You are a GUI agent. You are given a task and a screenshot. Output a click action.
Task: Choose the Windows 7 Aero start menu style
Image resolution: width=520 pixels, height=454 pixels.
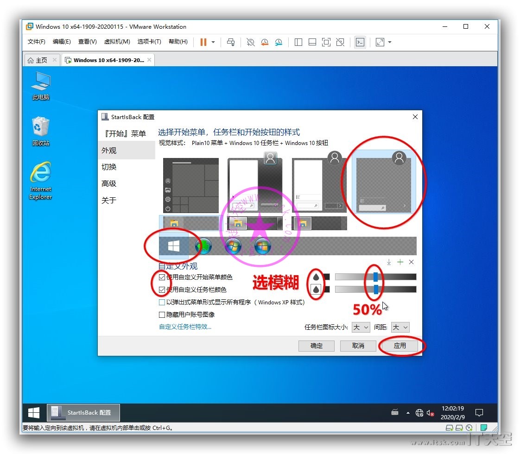point(255,183)
